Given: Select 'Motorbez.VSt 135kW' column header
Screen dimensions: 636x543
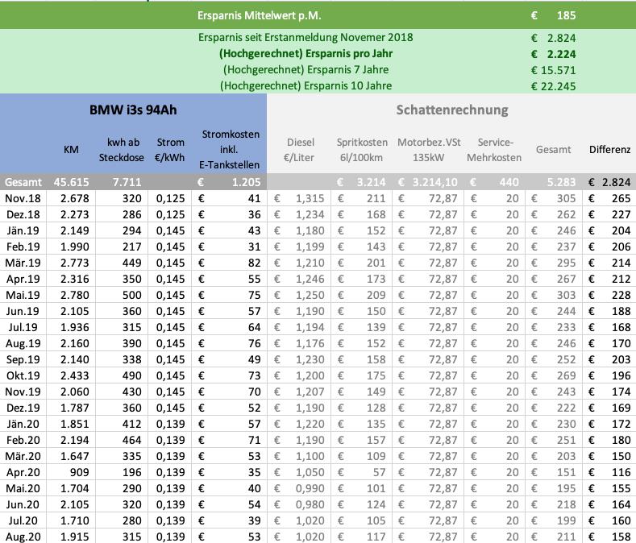Looking at the screenshot, I should pos(429,150).
